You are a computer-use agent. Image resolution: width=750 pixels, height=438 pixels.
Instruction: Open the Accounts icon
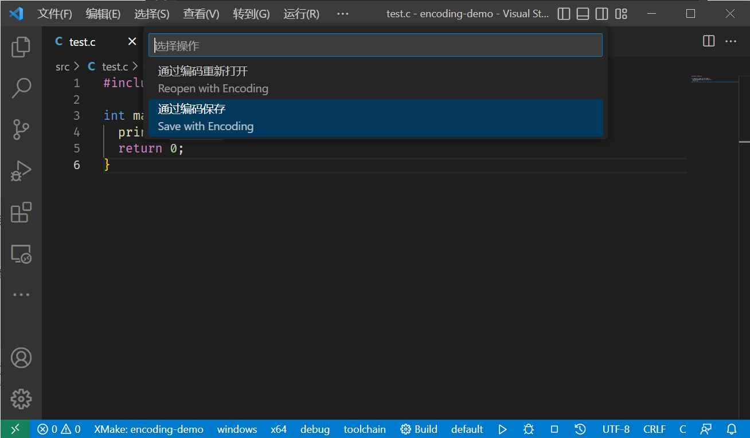[21, 358]
